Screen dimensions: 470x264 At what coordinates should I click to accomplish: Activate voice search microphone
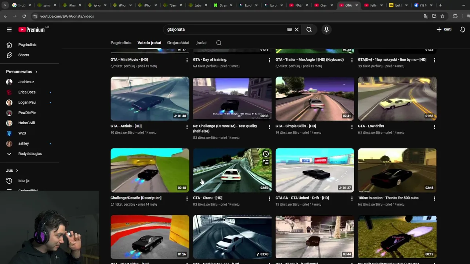coord(326,29)
